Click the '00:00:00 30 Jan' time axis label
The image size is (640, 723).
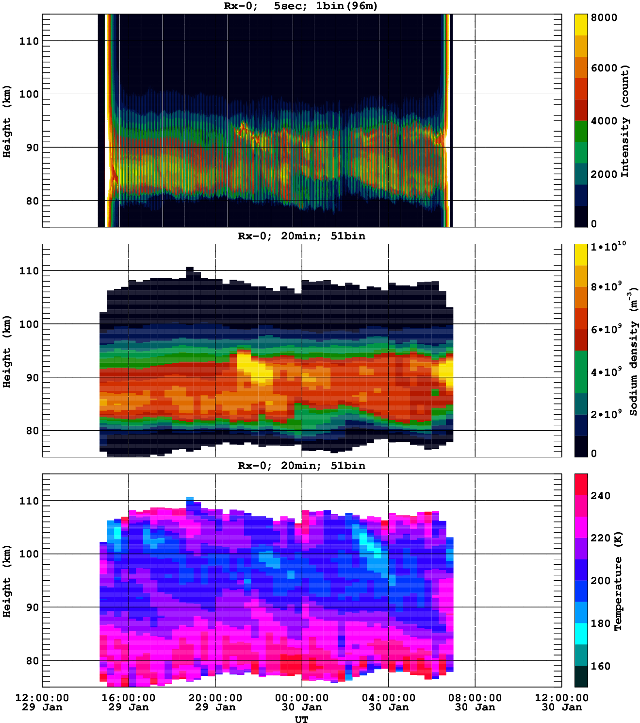click(x=302, y=702)
